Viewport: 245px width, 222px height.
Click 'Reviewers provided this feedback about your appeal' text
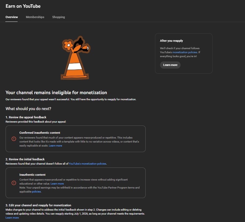coord(36,122)
